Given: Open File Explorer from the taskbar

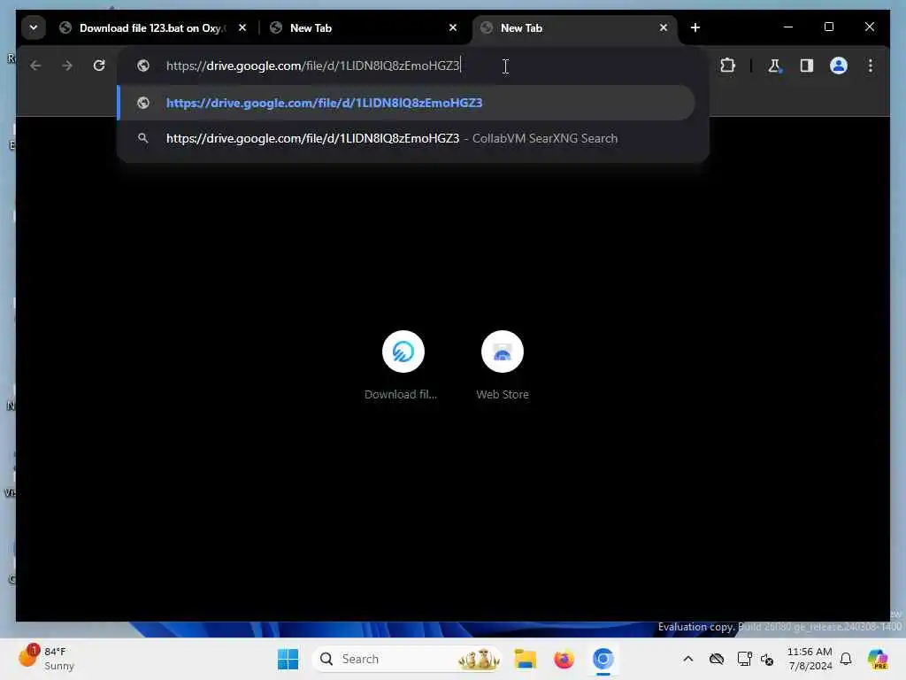Looking at the screenshot, I should [526, 659].
